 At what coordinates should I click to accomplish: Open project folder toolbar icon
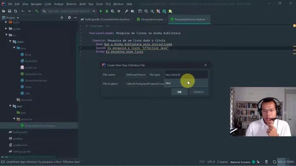click(x=4, y=11)
